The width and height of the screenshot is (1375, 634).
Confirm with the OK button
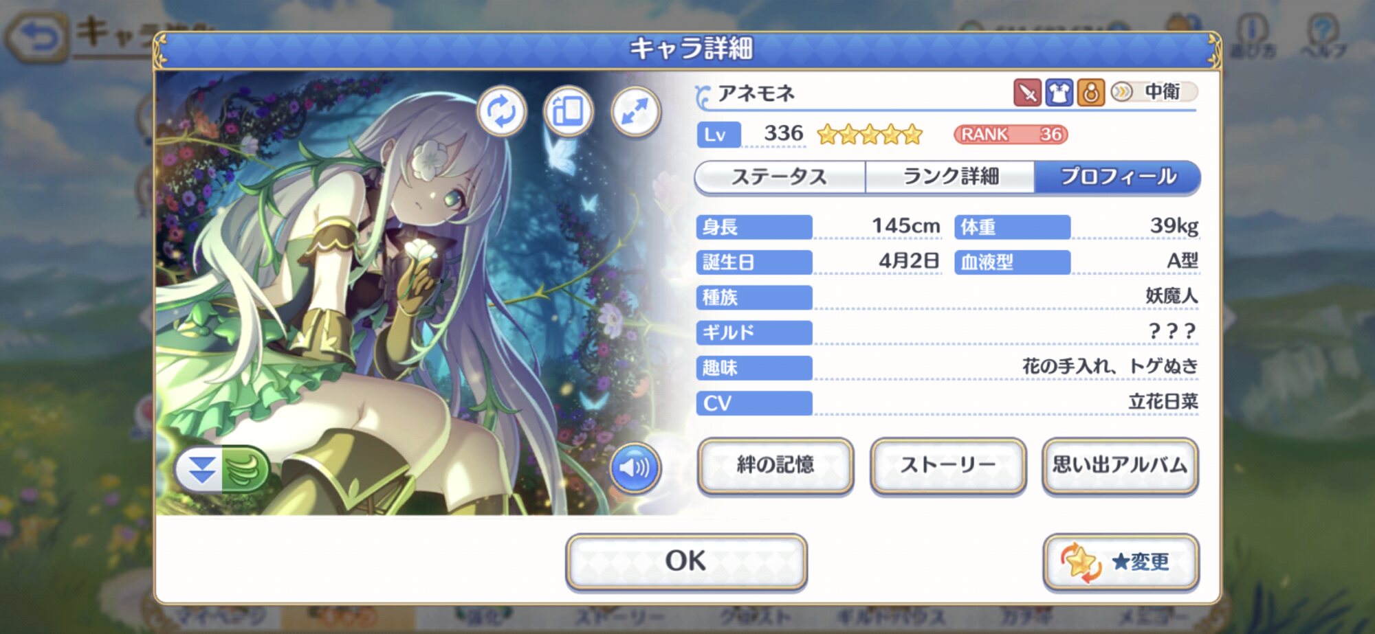686,561
